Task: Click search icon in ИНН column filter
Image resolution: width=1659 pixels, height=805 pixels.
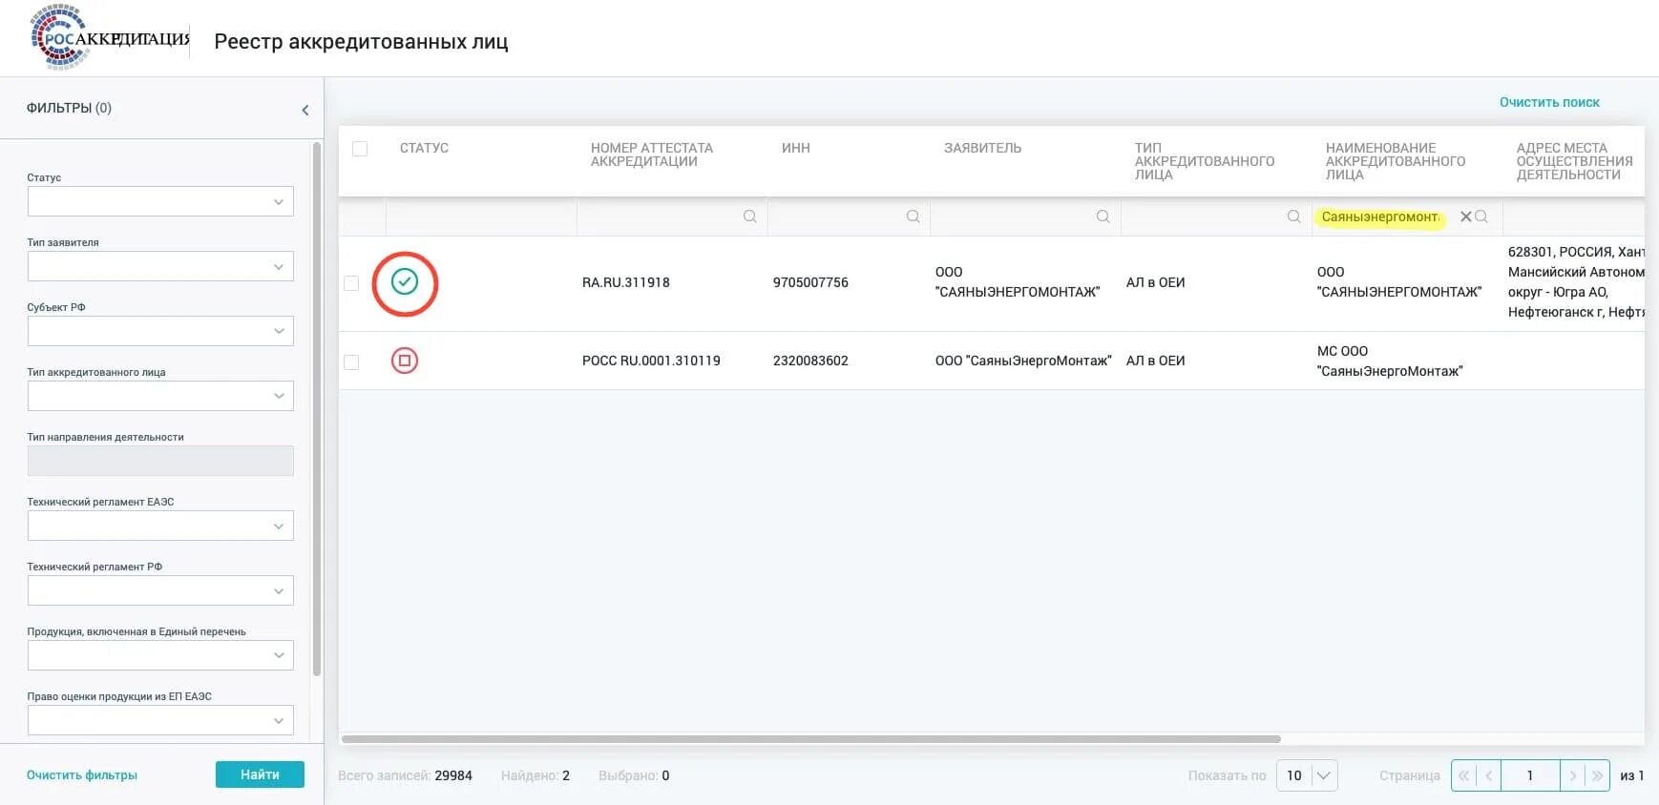Action: (913, 217)
